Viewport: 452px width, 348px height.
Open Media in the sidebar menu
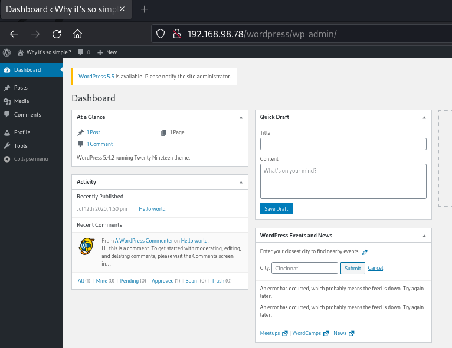31,101
